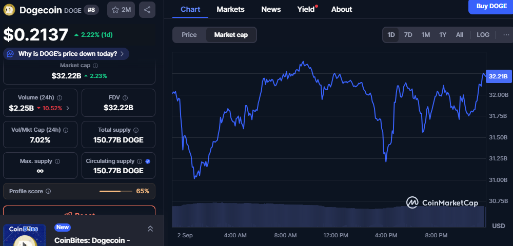Click the info icon next to Market cap

[x=95, y=66]
